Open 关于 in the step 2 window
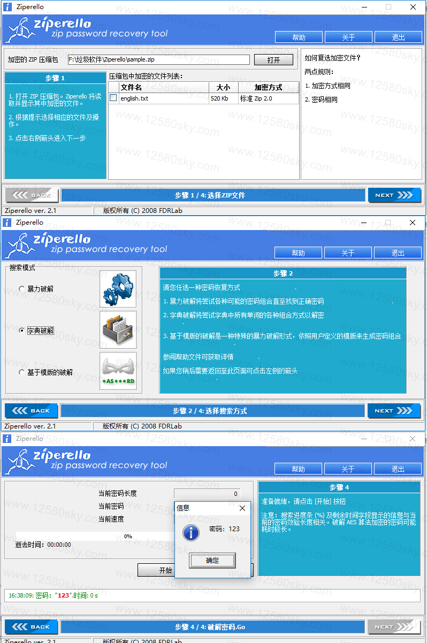This screenshot has height=643, width=427. click(x=348, y=253)
